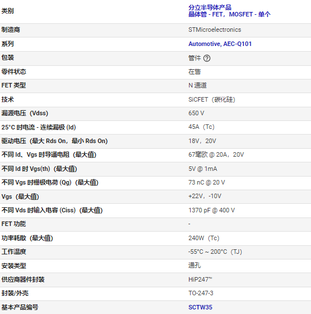311x314 pixels.
Task: Open the SCTW35 base product number link
Action: point(200,307)
